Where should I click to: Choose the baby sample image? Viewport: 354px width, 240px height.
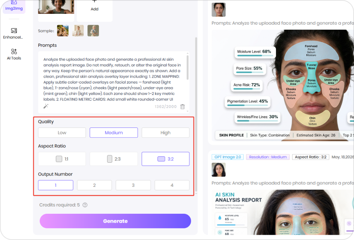pyautogui.click(x=78, y=31)
